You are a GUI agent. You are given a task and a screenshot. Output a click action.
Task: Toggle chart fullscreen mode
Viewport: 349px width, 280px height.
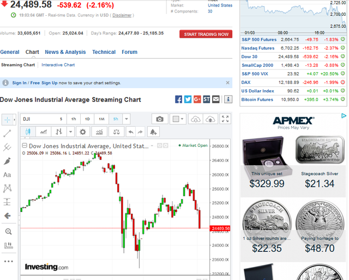click(225, 119)
